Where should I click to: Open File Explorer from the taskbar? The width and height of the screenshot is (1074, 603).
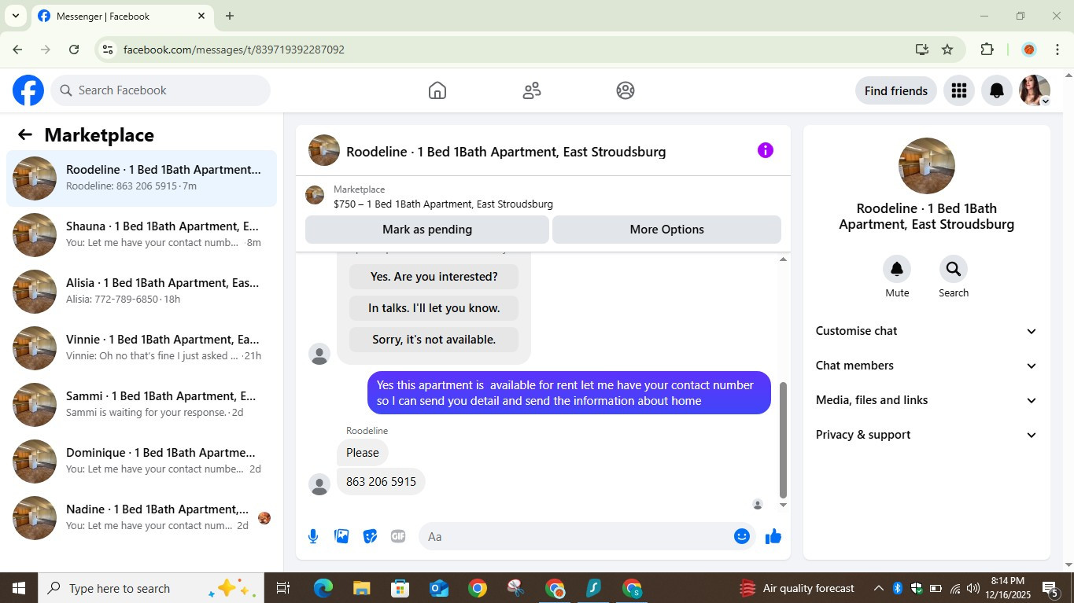(x=361, y=588)
